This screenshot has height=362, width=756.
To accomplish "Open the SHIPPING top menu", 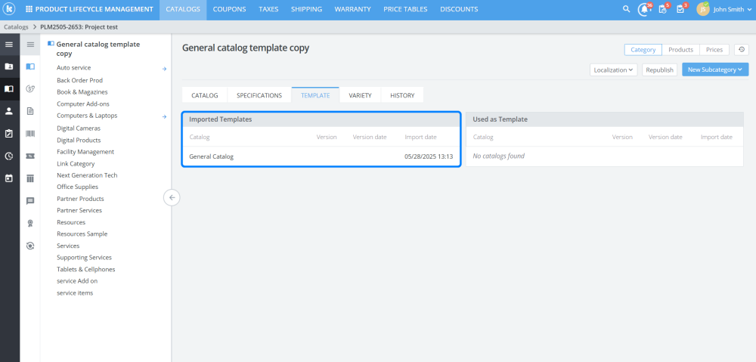I will pos(307,9).
